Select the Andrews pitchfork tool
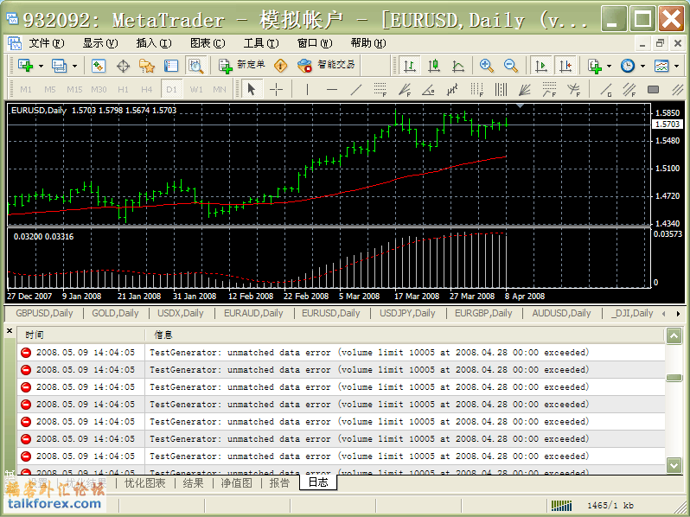Screen dimensions: 690x517 tap(573, 90)
